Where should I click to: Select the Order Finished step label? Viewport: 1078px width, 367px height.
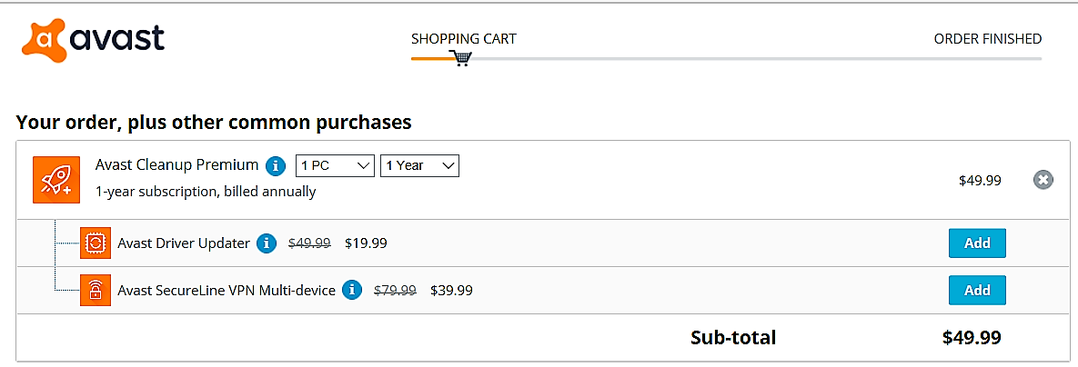(987, 38)
